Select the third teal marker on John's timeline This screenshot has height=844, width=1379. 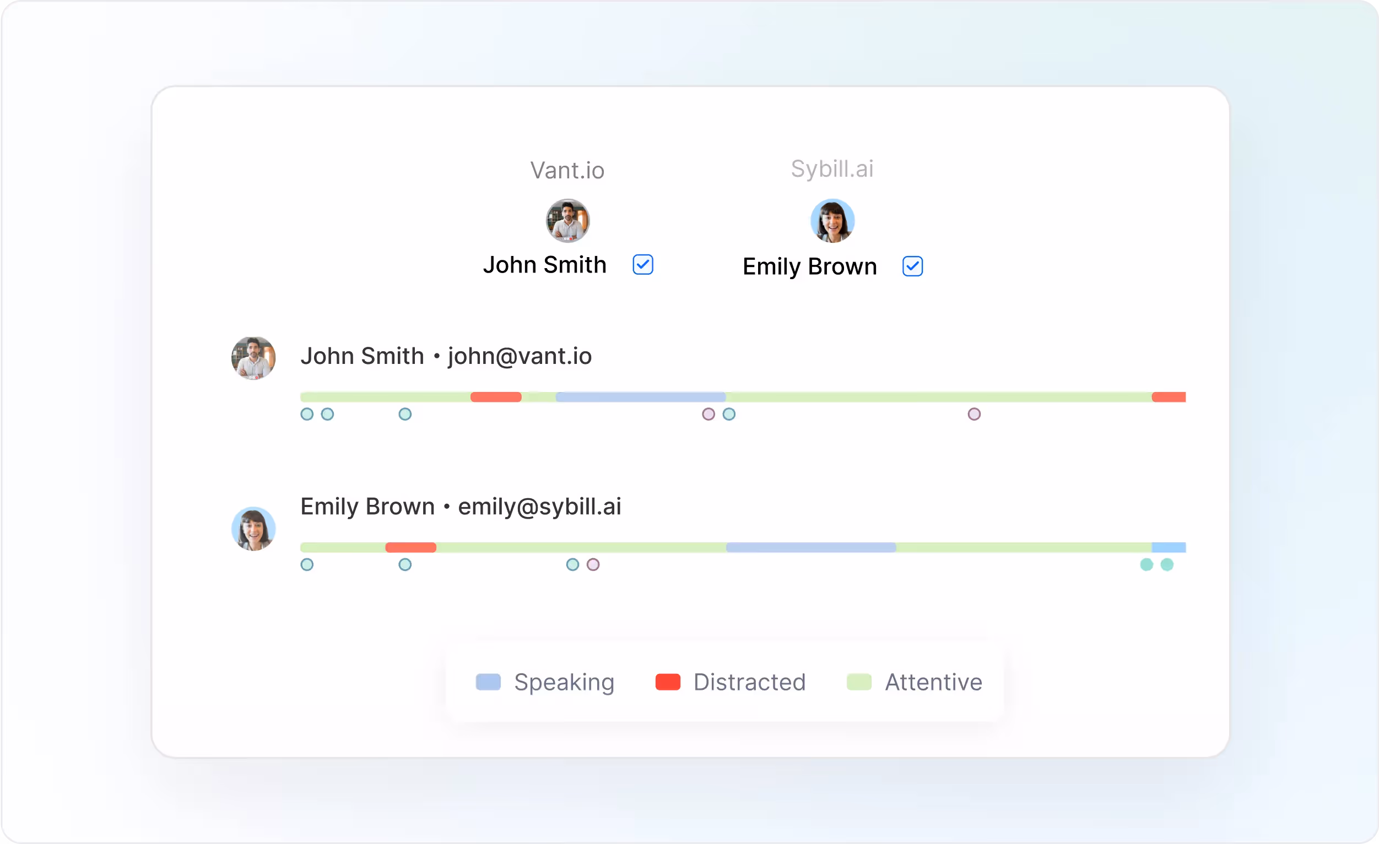(405, 415)
